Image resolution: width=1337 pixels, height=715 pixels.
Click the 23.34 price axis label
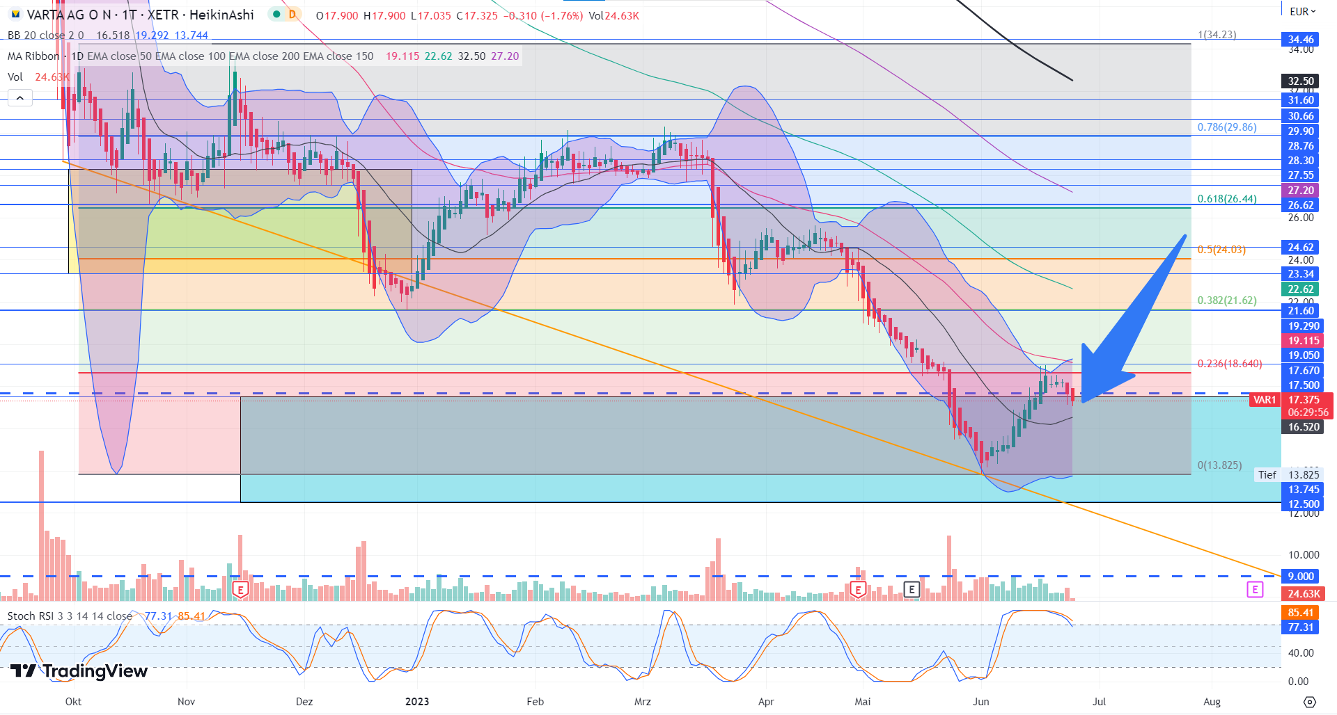(1301, 274)
